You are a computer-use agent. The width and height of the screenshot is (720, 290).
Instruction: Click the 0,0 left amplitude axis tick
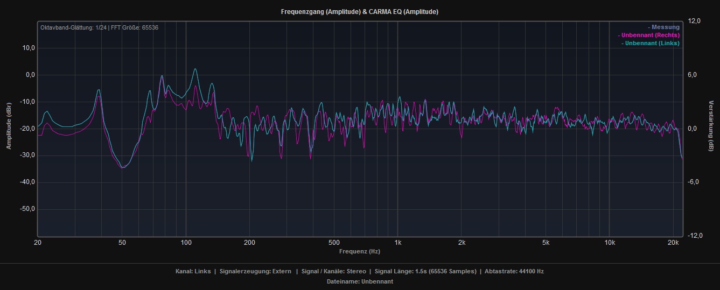tap(27, 75)
